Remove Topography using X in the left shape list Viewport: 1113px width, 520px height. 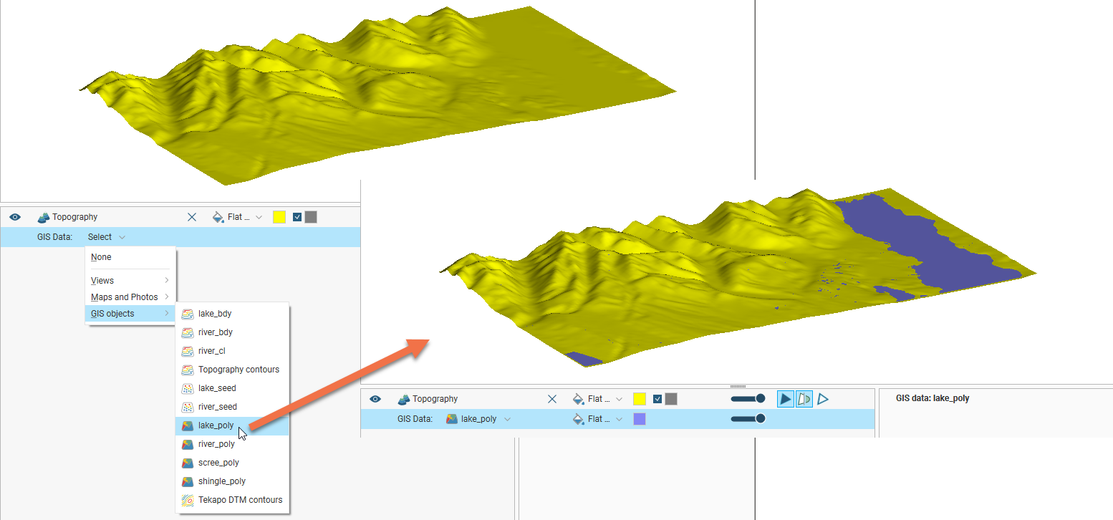point(192,217)
